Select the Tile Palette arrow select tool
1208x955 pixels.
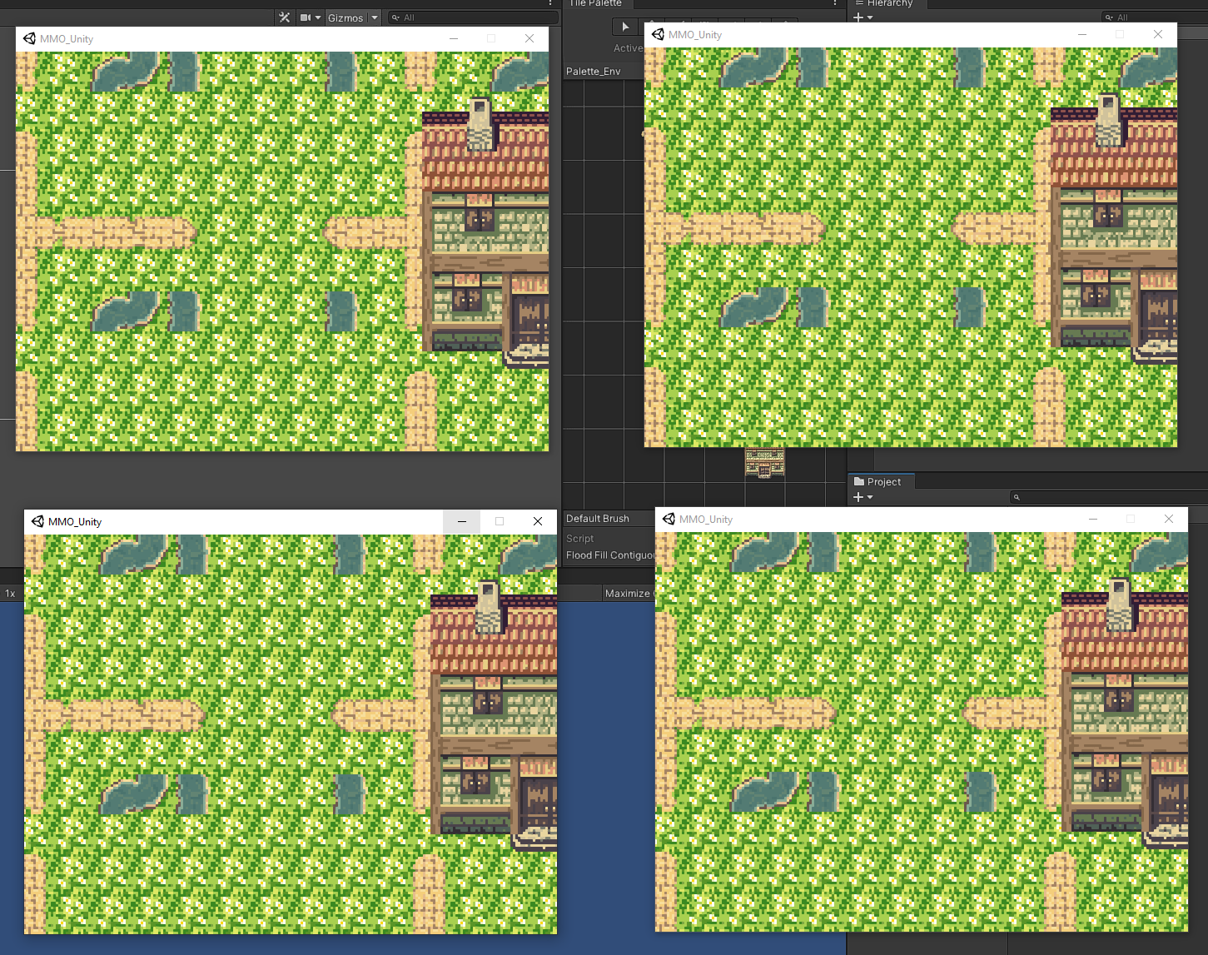(626, 27)
